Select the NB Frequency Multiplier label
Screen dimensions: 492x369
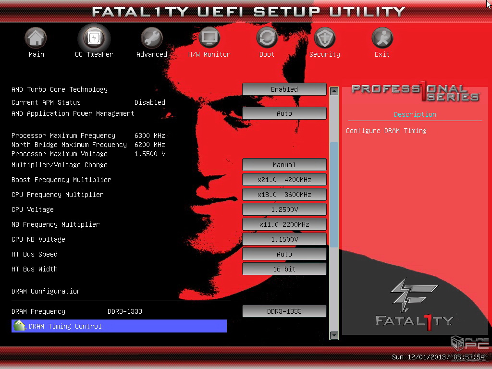[56, 224]
